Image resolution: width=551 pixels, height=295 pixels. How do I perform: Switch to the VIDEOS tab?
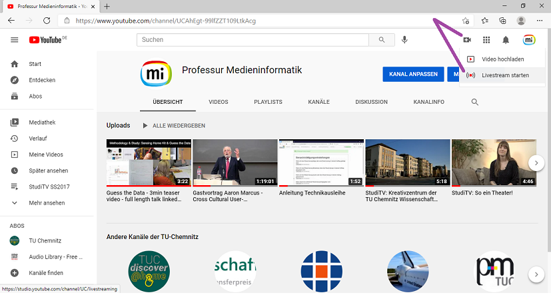click(219, 102)
